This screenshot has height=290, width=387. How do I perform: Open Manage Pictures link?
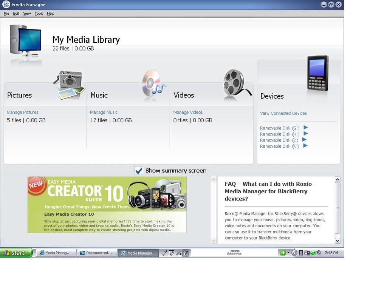(x=23, y=112)
